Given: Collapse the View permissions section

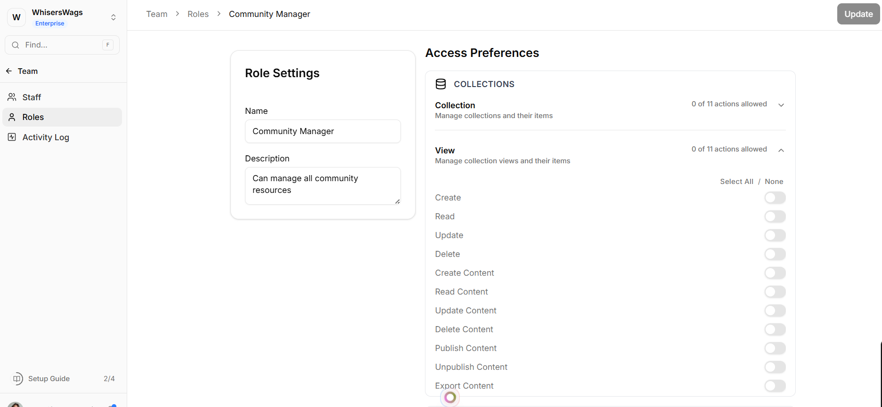Looking at the screenshot, I should 781,150.
